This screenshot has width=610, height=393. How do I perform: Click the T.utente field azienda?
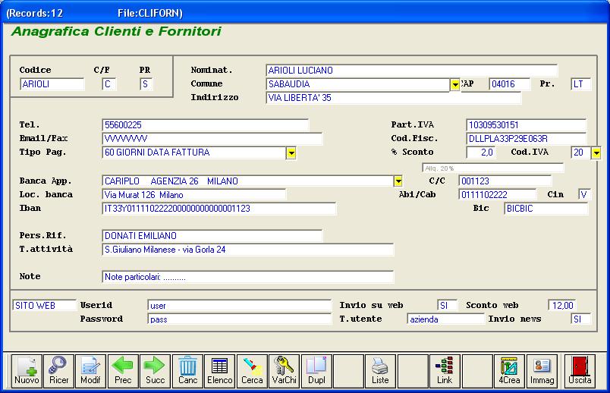[445, 319]
